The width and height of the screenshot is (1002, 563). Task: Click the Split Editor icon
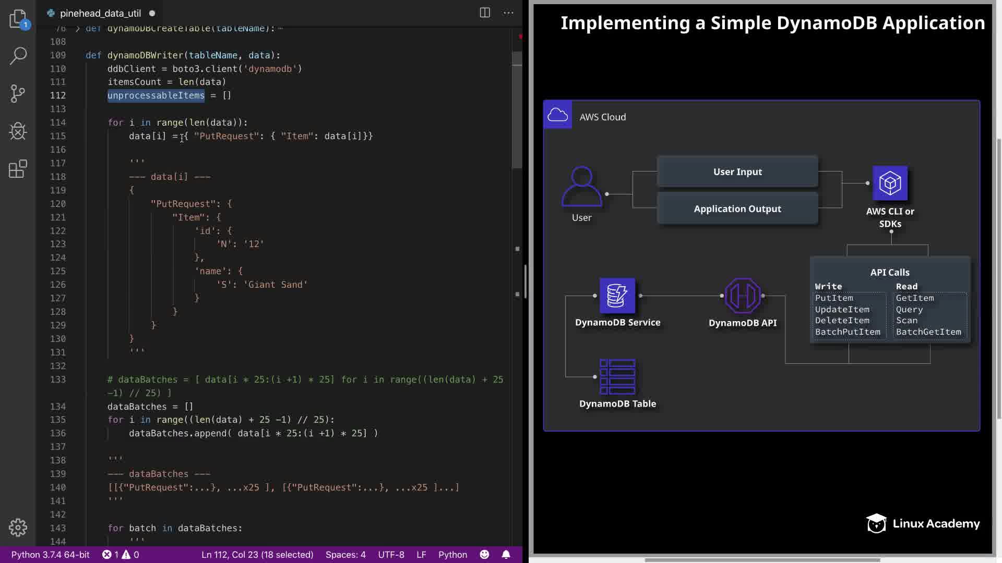pyautogui.click(x=485, y=13)
